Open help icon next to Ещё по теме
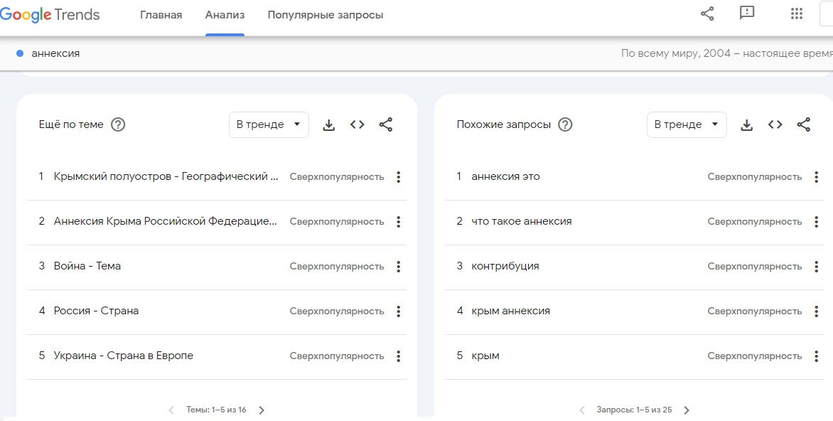 coord(118,124)
